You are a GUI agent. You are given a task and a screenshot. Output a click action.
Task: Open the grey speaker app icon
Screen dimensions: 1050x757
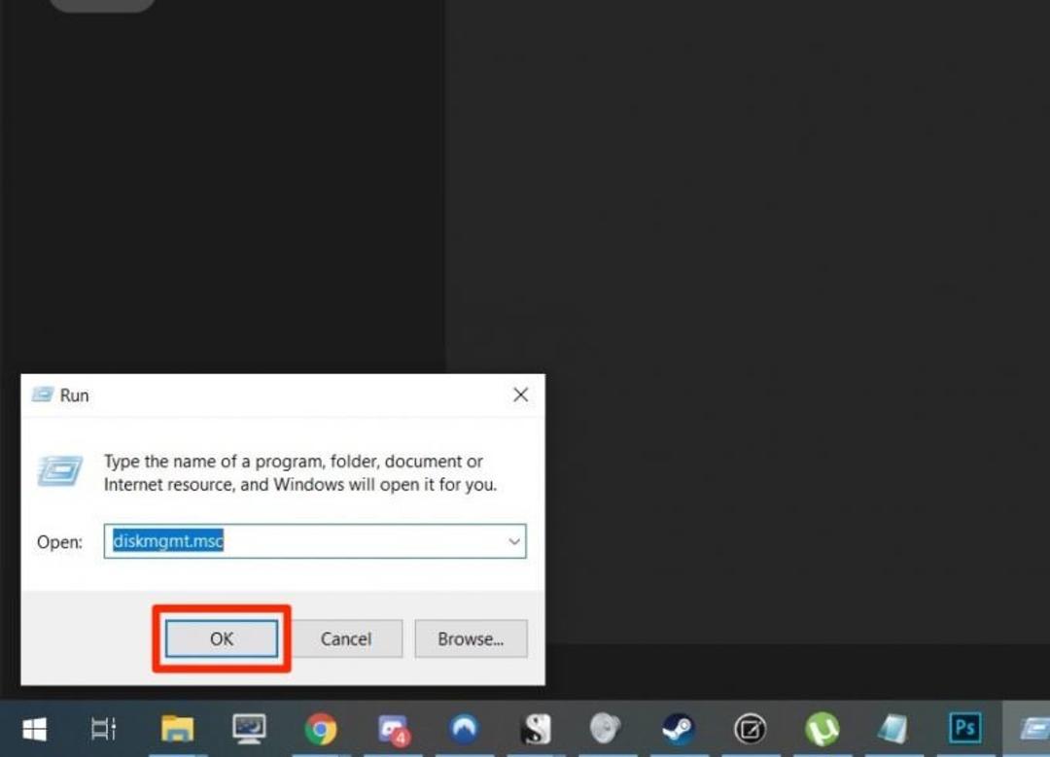coord(606,728)
